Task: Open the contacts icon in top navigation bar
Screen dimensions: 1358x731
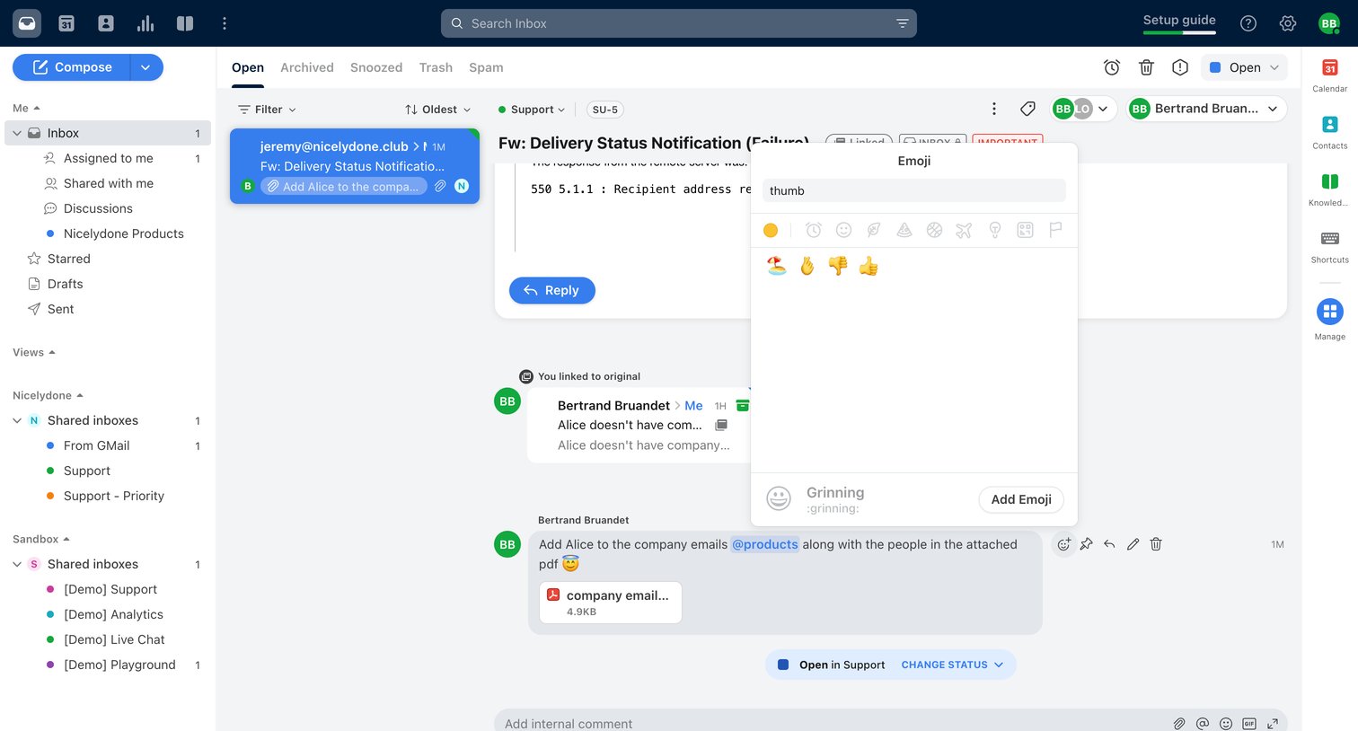Action: click(106, 23)
